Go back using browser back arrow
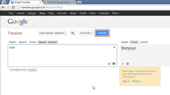Viewport: 170px width, 95px height. [3, 7]
